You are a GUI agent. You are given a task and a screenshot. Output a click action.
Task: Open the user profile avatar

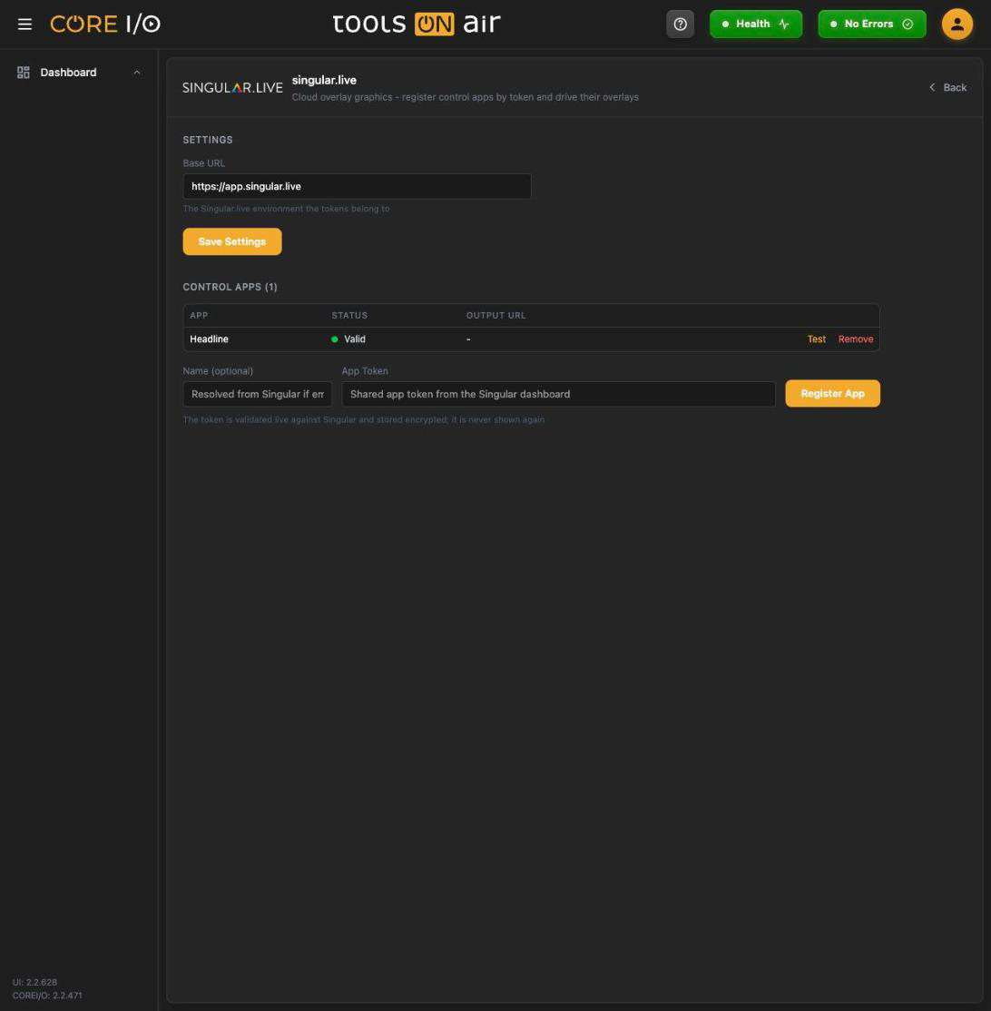tap(957, 24)
